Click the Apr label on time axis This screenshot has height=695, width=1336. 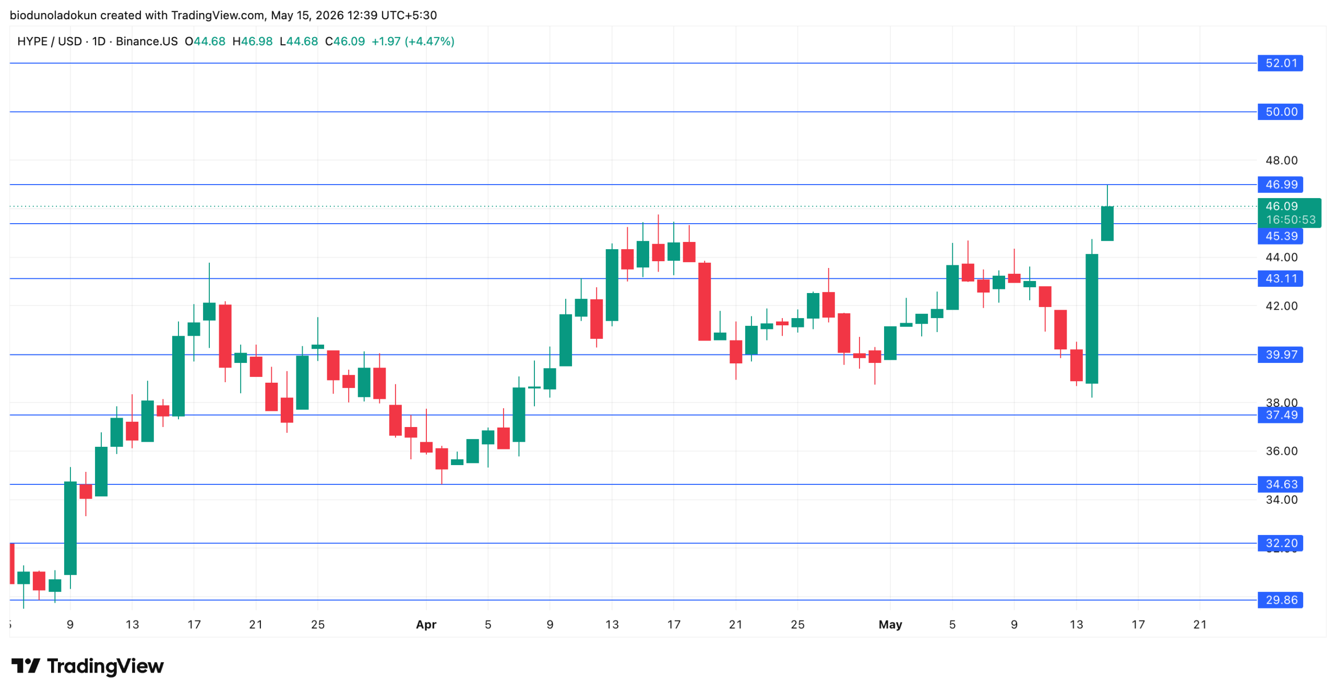(x=426, y=625)
